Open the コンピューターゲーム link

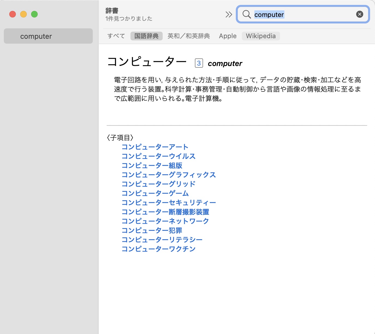[x=155, y=193]
